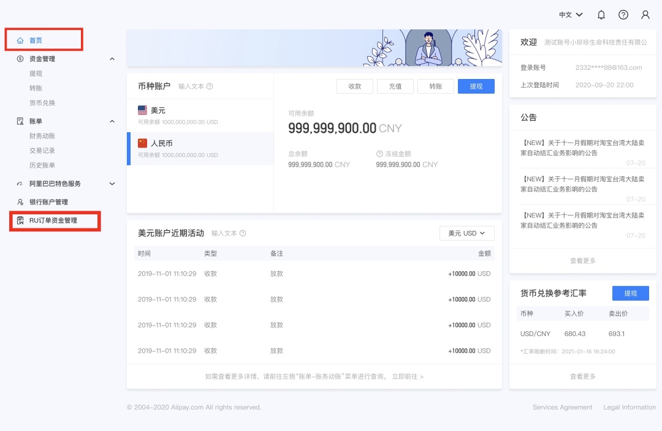Open the 美元 USD currency dropdown
Image resolution: width=662 pixels, height=431 pixels.
466,233
